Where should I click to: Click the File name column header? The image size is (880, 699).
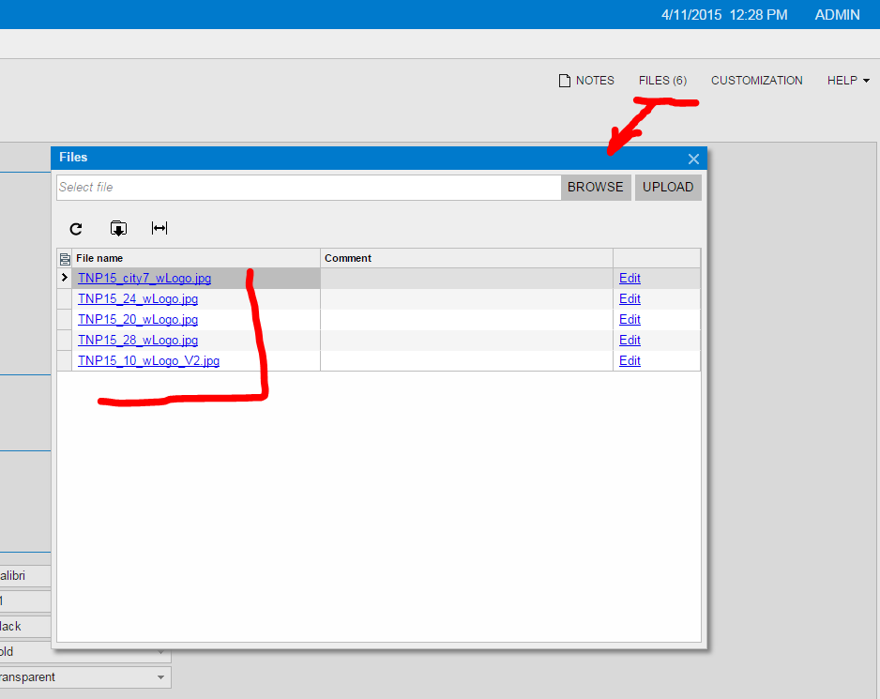pos(196,258)
